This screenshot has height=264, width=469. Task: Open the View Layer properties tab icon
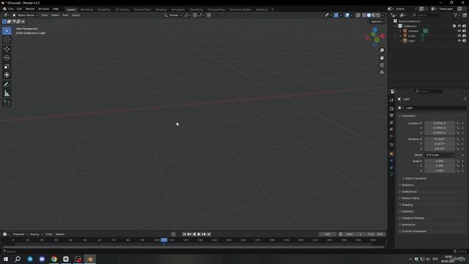point(391,122)
